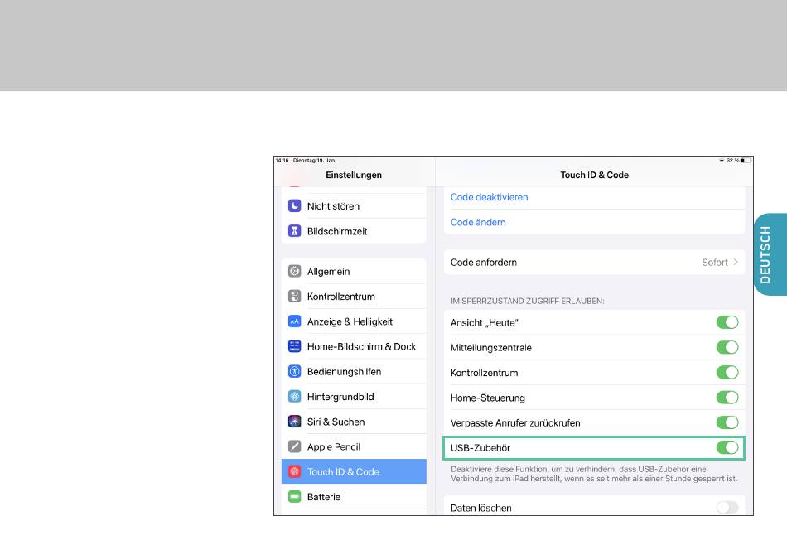Click the status bar clock 14:16

(x=282, y=161)
